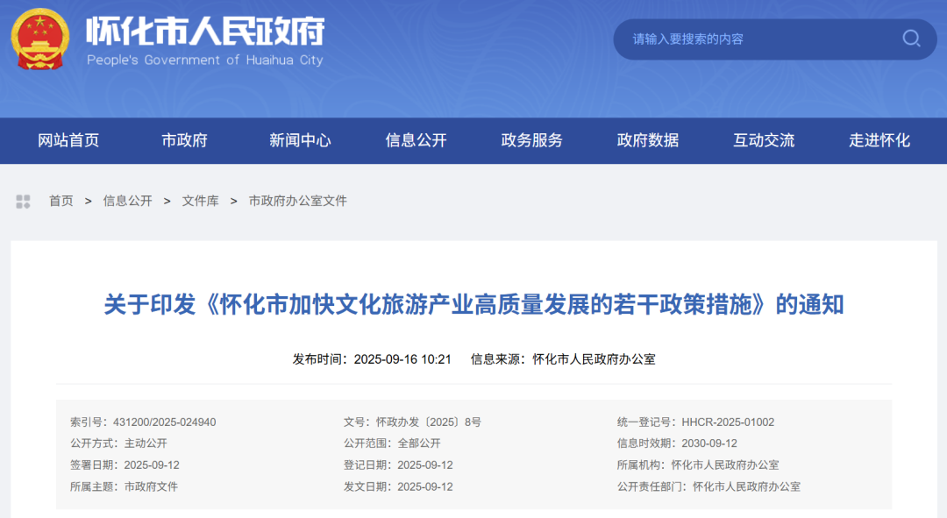947x518 pixels.
Task: Click the search magnifier icon
Action: pyautogui.click(x=910, y=39)
